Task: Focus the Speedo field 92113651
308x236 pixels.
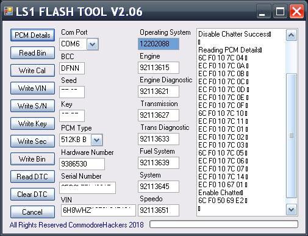Action: [159, 210]
